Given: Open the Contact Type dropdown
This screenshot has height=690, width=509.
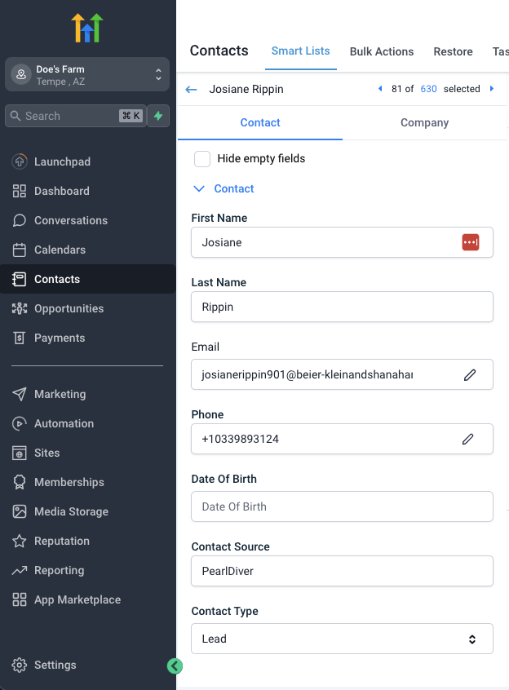Looking at the screenshot, I should [342, 639].
